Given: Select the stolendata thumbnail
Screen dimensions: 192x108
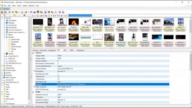Looking at the screenshot, I should [62, 40].
